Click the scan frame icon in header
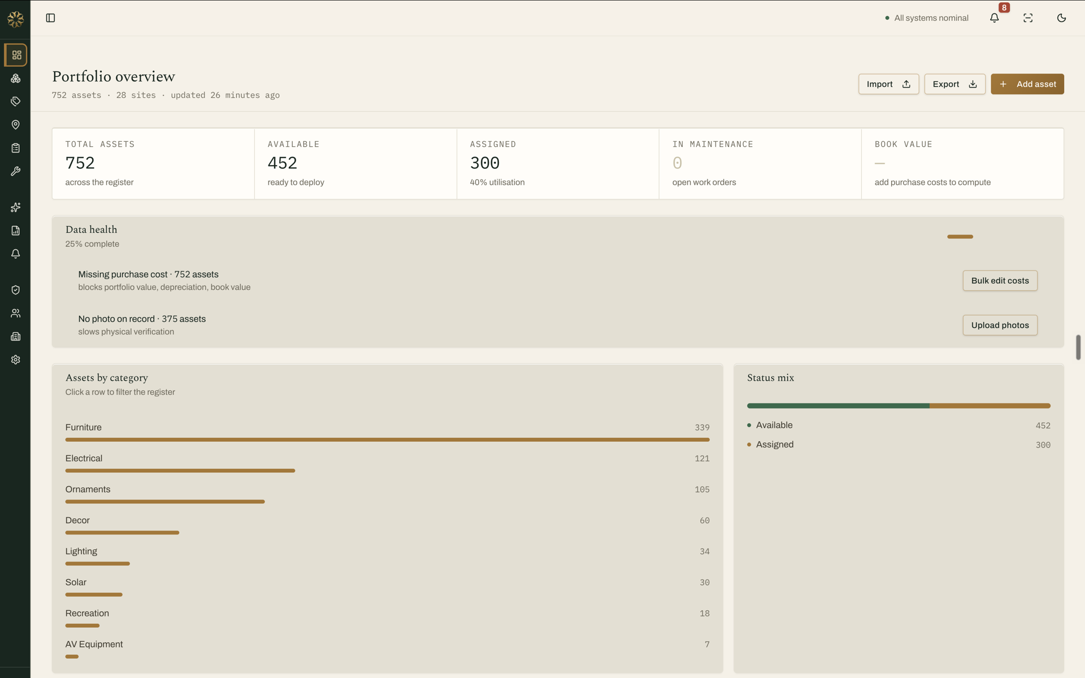Image resolution: width=1085 pixels, height=678 pixels. coord(1028,18)
